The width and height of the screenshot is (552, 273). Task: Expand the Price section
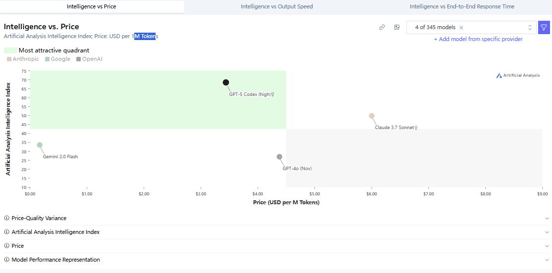click(276, 246)
